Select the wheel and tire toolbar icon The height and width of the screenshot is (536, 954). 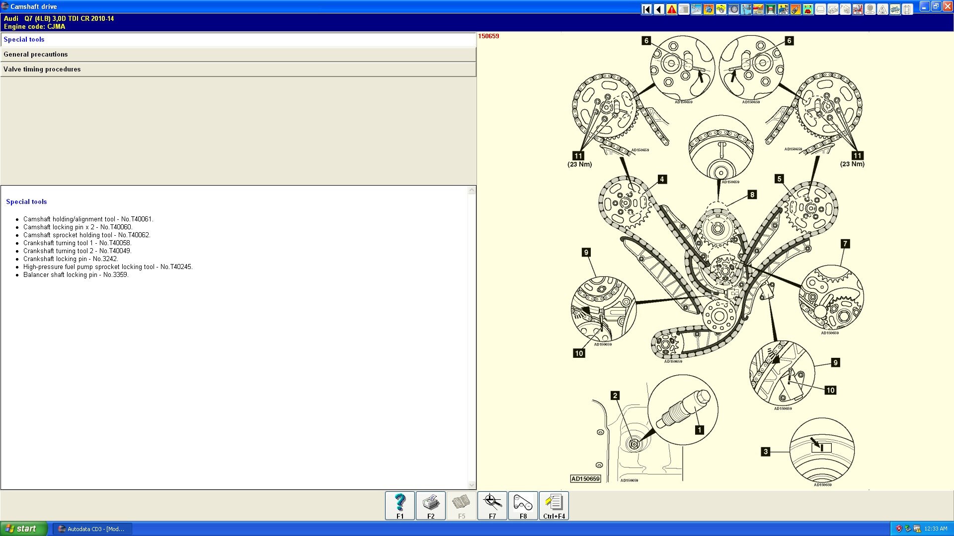[x=734, y=8]
